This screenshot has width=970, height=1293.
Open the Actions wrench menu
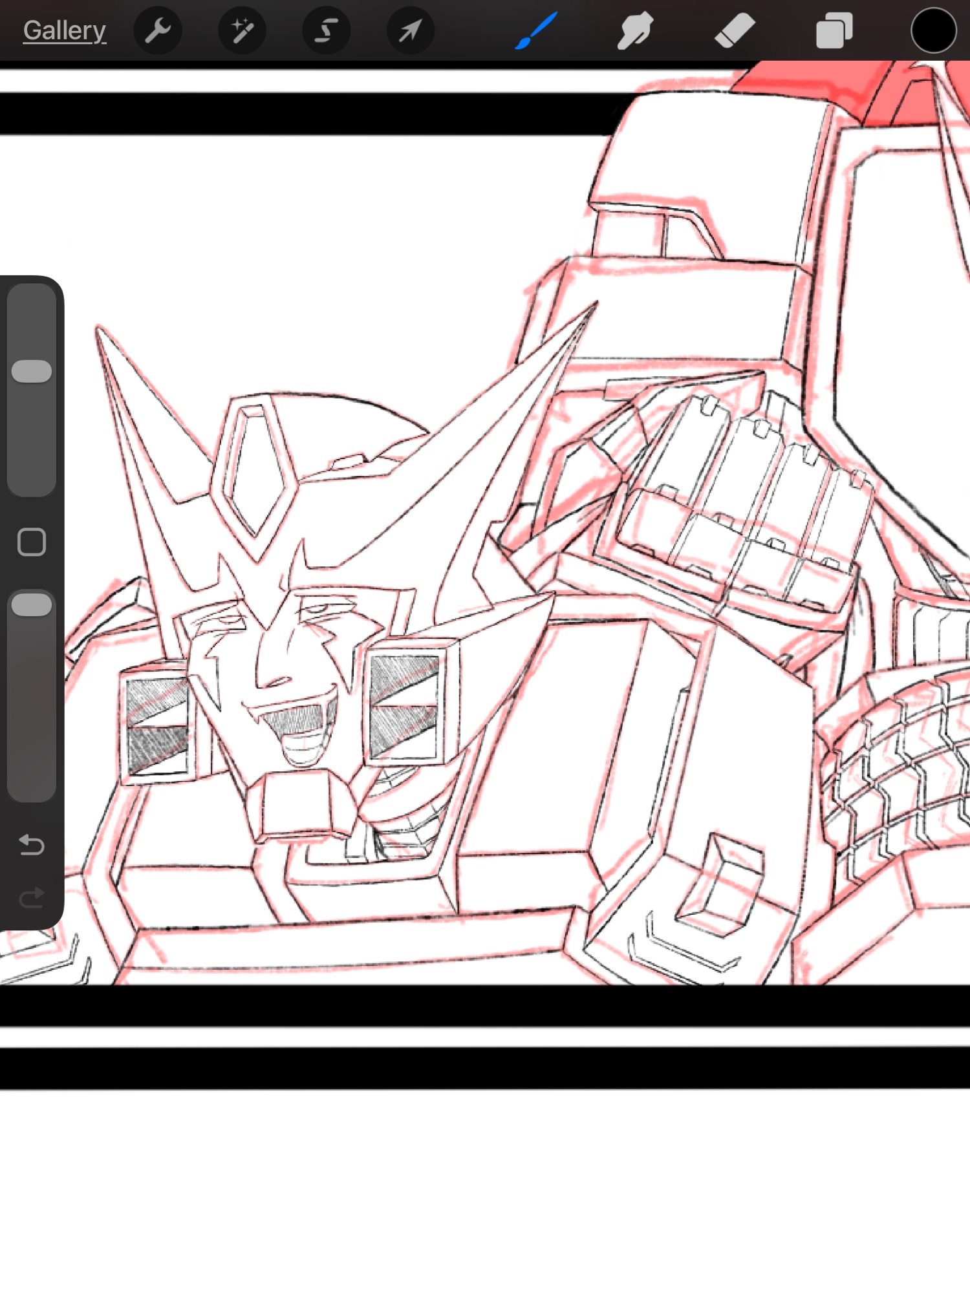pos(157,30)
